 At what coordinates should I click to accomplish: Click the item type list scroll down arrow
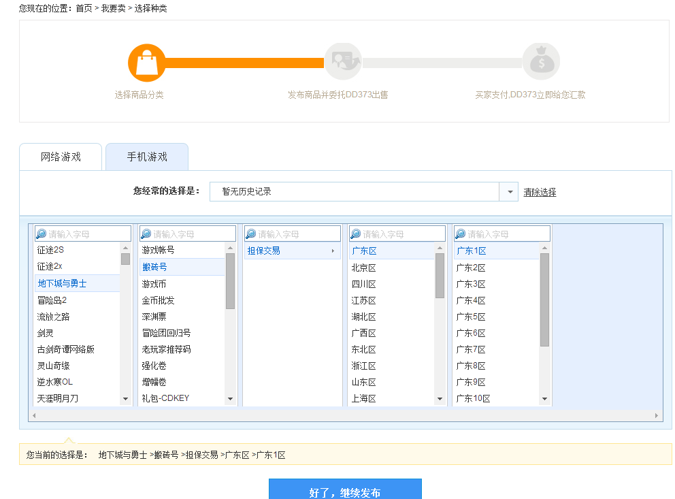tap(230, 399)
